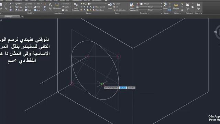Toggle current layer freeze sun icon
The image size is (220, 124).
pyautogui.click(x=84, y=4)
